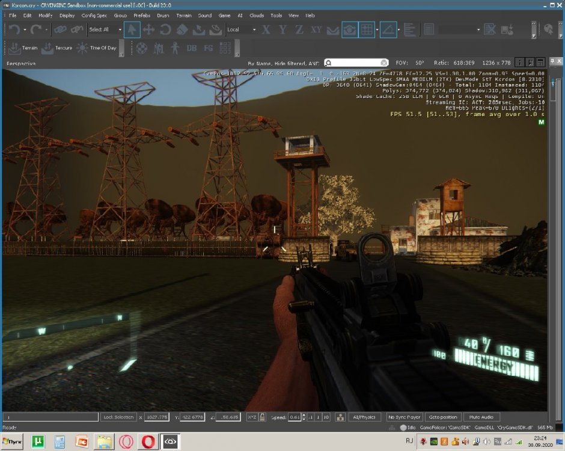
Task: Activate the Move tool icon
Action: coord(148,29)
